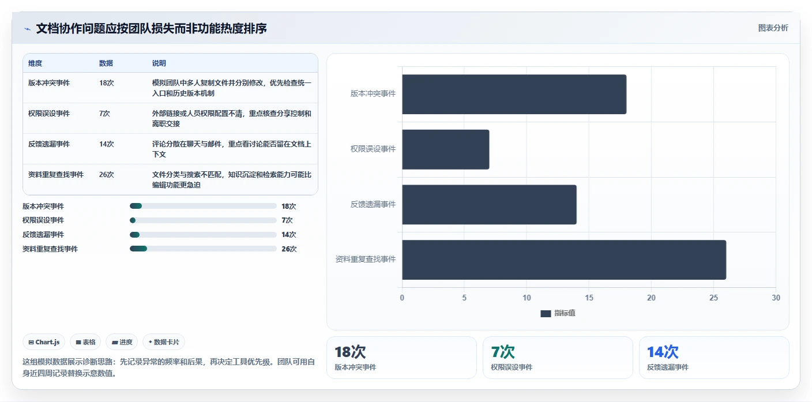Image resolution: width=812 pixels, height=402 pixels.
Task: Click the 权限误设事件 progress bar
Action: coord(203,220)
